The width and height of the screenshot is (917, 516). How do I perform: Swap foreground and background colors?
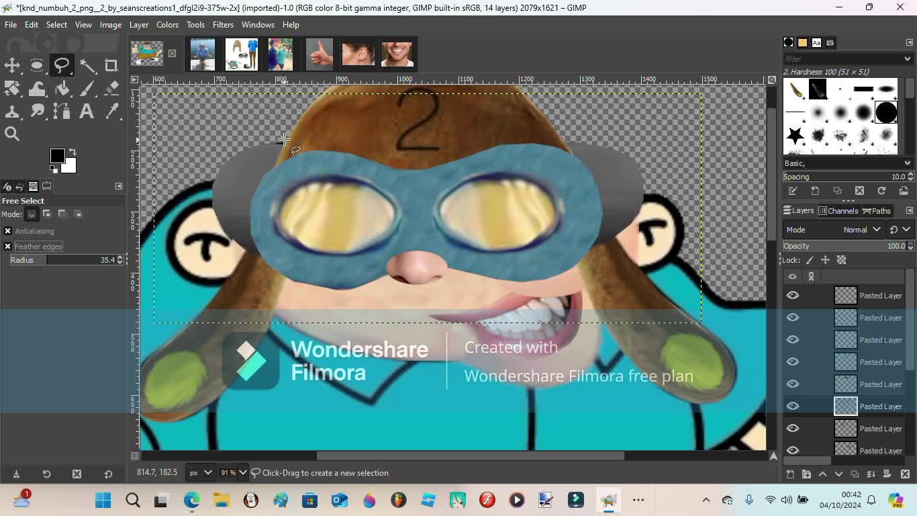click(73, 152)
